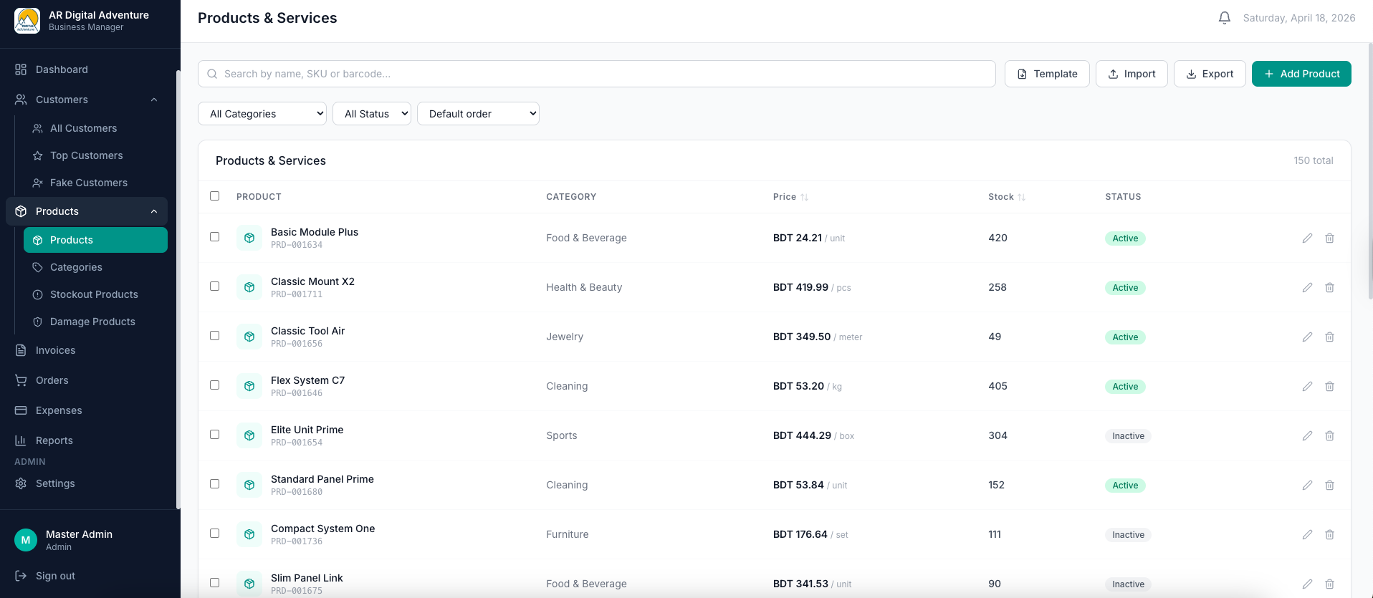
Task: Click pencil icon for Flex System C7
Action: tap(1307, 386)
